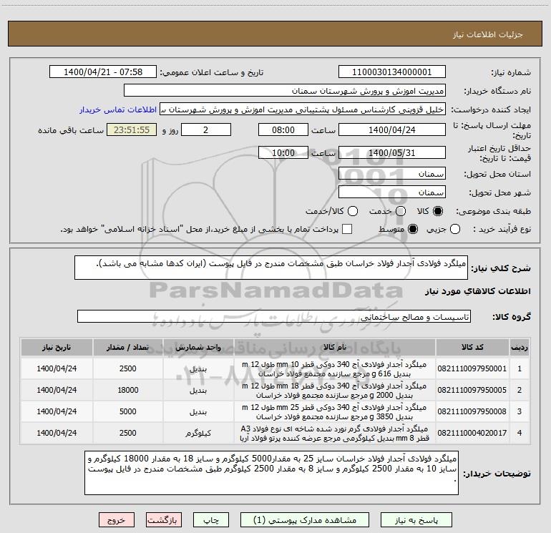551x533 pixels.
Task: Click the جزئیات اطلاعات نیاز header title
Action: pos(487,34)
